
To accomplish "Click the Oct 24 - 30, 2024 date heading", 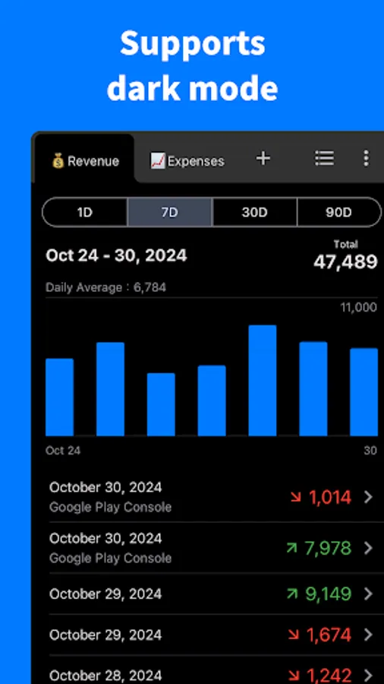I will pos(116,255).
